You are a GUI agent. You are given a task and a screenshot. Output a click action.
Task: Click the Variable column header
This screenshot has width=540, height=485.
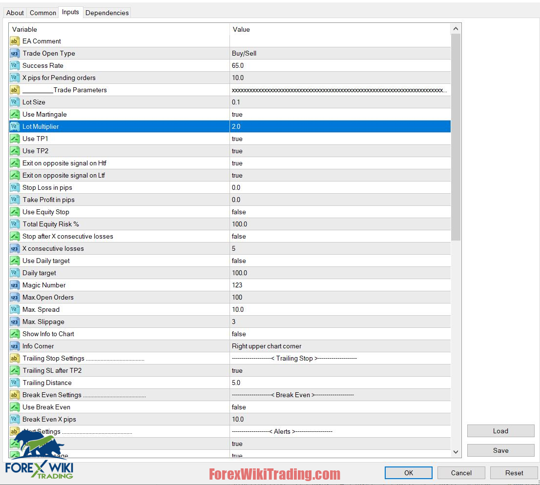[120, 29]
